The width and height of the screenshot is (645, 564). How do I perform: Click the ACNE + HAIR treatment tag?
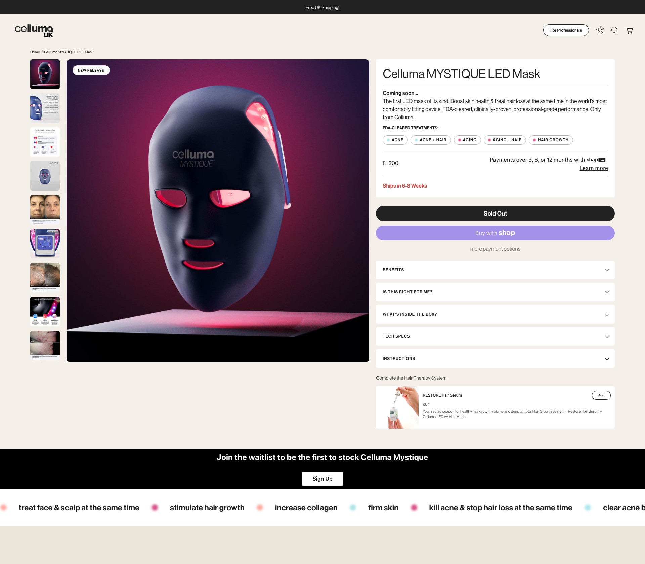coord(431,140)
